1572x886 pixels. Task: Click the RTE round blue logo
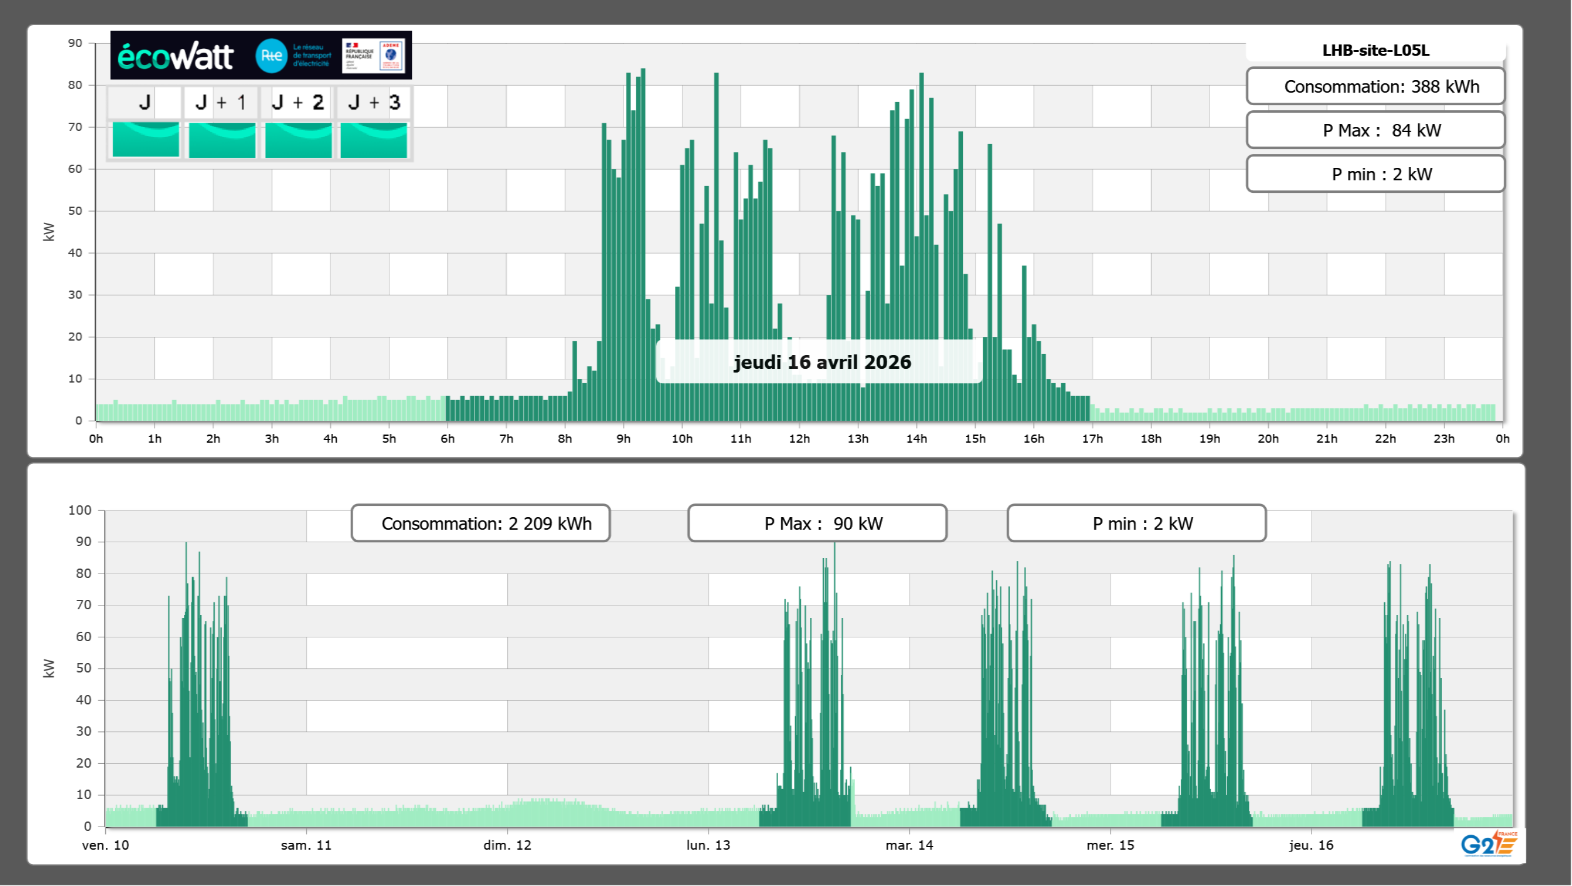[x=271, y=56]
